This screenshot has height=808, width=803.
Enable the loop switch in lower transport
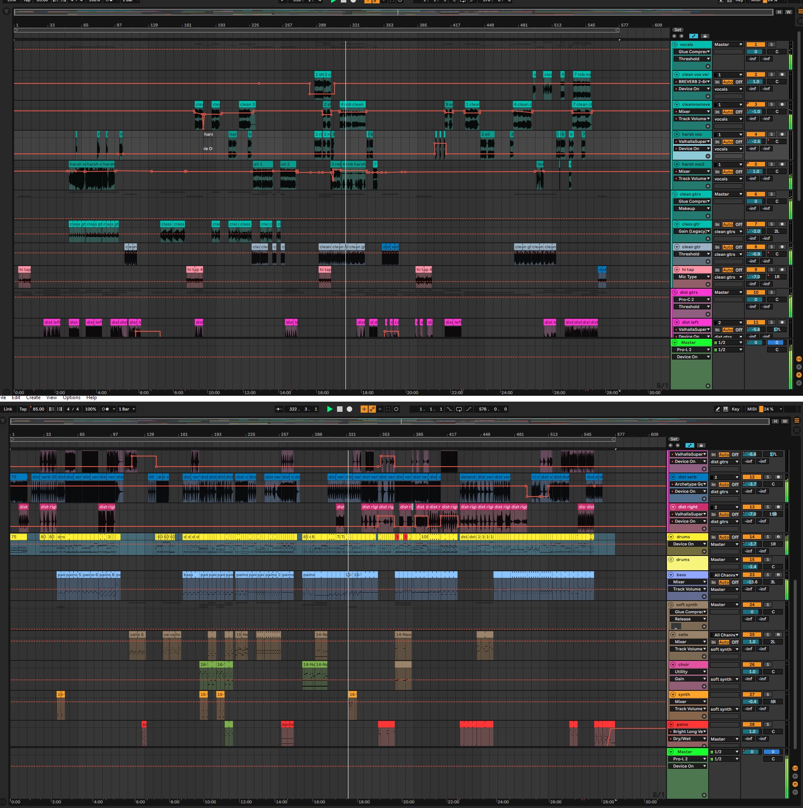pyautogui.click(x=459, y=409)
